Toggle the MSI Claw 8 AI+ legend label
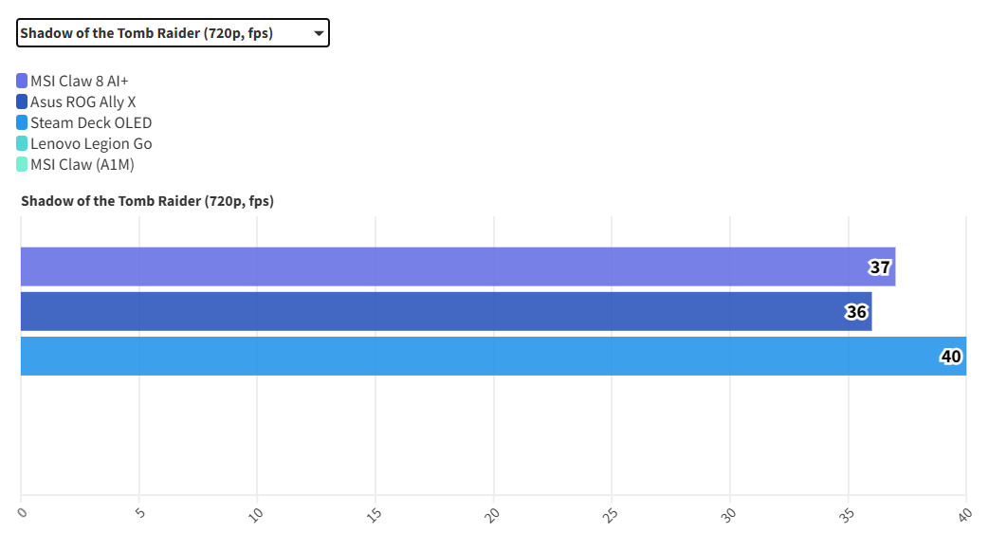Viewport: 988px width, 533px height. click(x=80, y=81)
